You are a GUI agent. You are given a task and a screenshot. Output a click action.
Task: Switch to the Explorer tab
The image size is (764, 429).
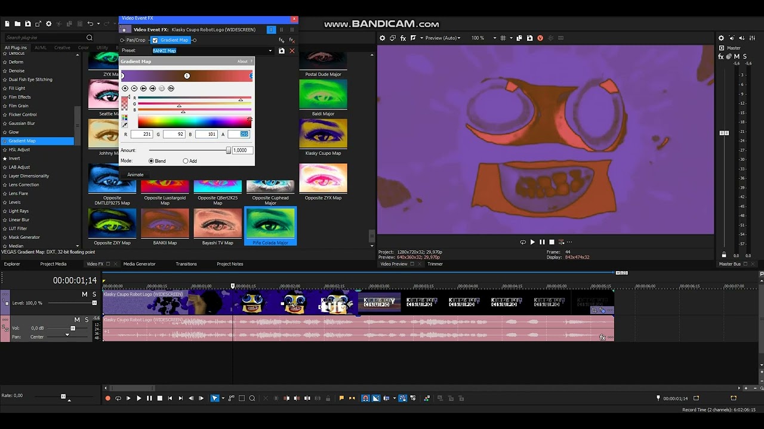(x=12, y=264)
